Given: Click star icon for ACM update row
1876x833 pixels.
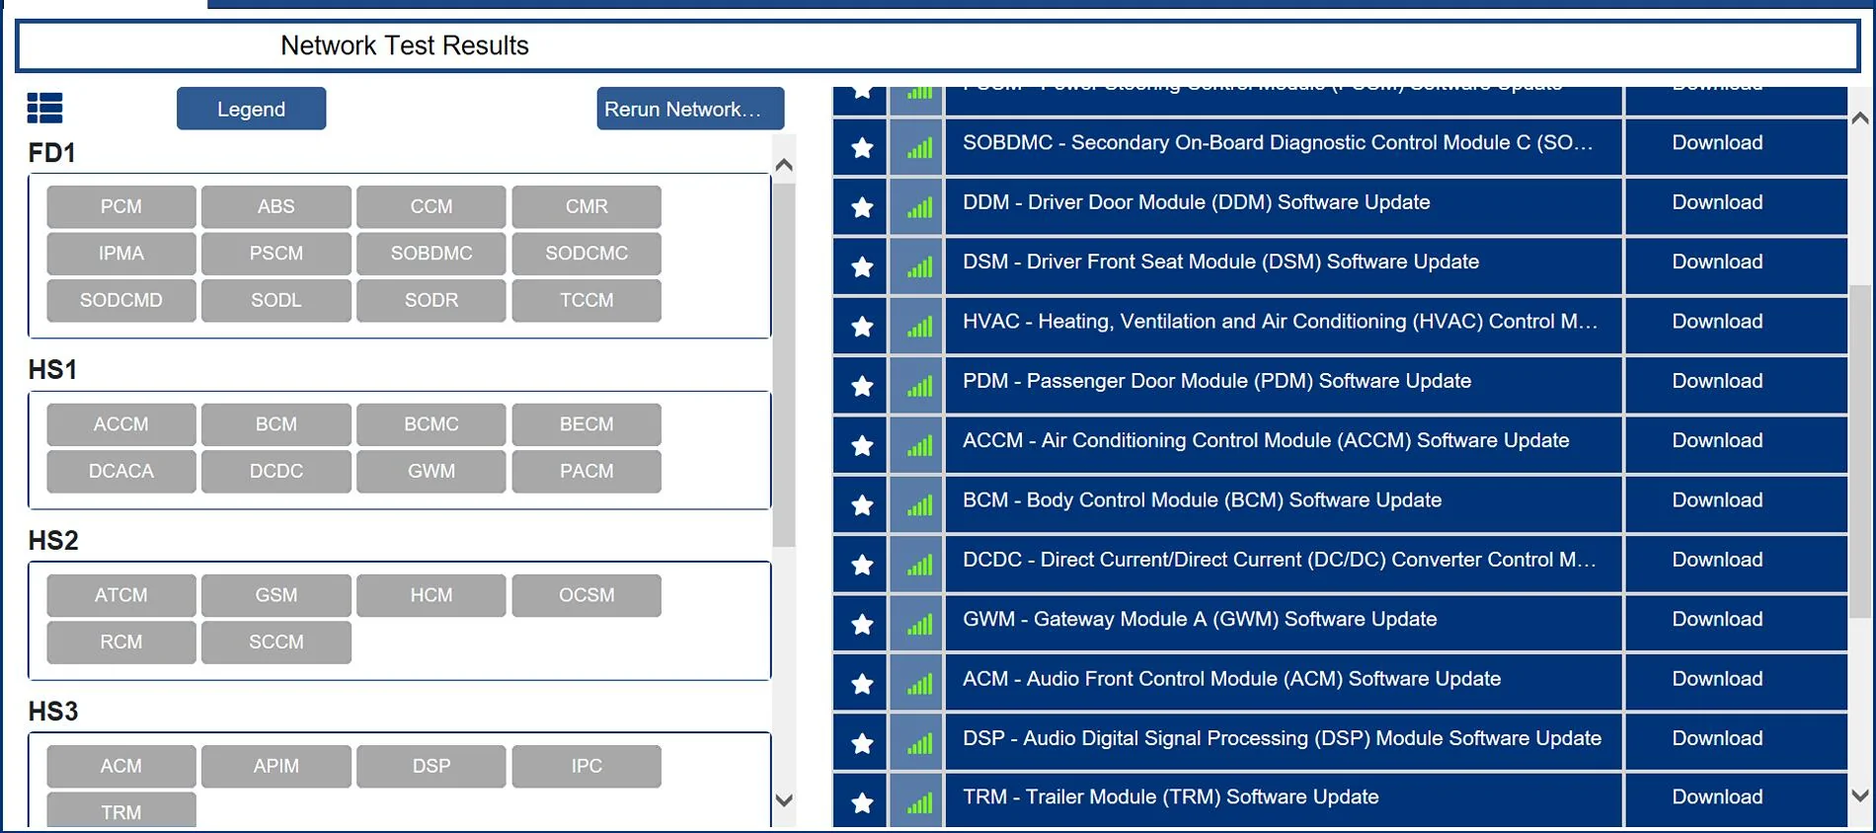Looking at the screenshot, I should click(862, 684).
